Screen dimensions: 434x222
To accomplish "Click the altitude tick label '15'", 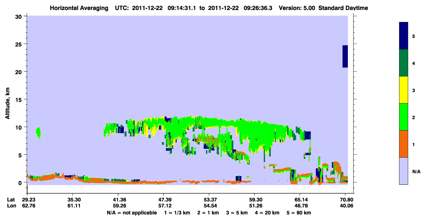I will point(19,100).
